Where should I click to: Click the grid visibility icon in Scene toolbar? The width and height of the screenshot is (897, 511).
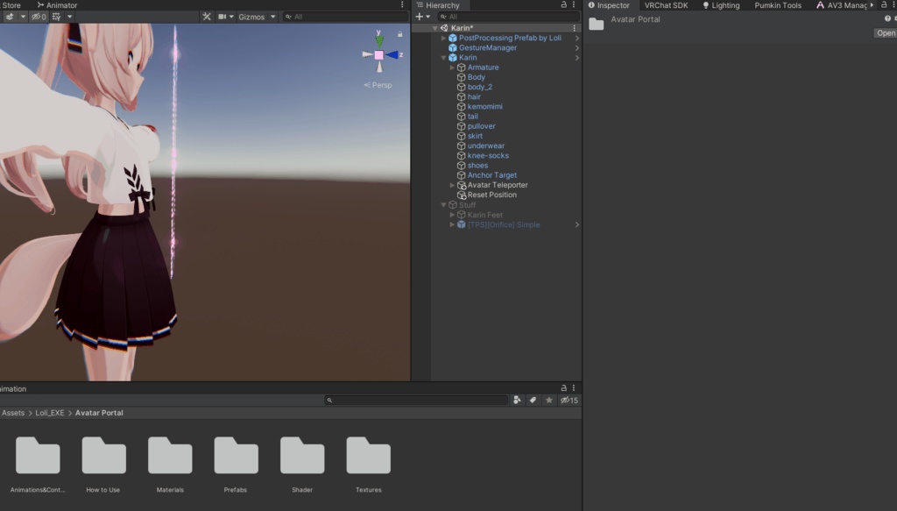(56, 16)
